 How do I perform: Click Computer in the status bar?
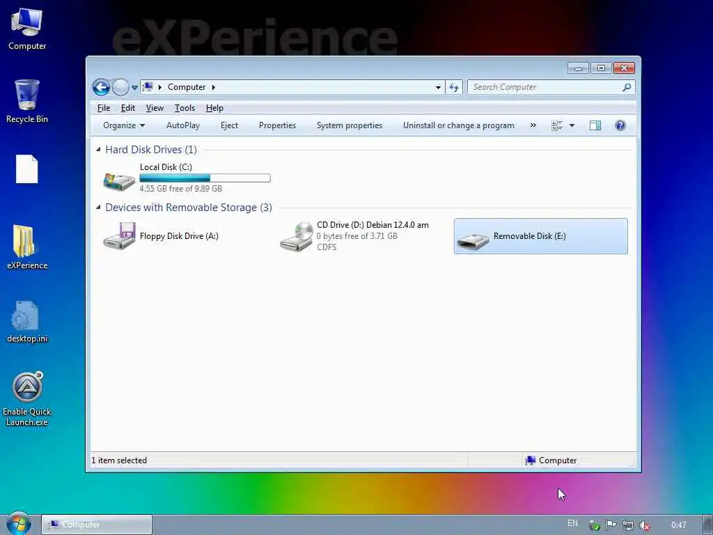[551, 460]
